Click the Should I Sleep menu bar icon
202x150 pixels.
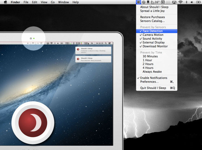(139, 2)
